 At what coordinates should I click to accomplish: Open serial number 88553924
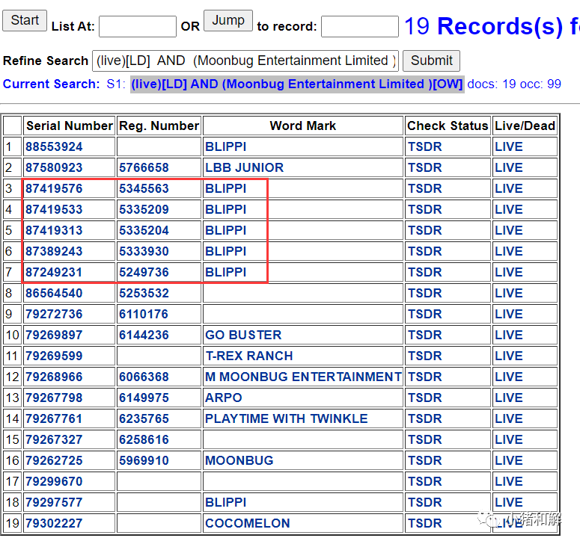(x=54, y=146)
